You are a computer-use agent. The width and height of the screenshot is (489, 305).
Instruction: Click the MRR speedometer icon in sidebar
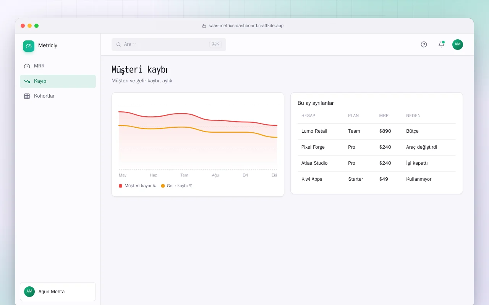(27, 66)
